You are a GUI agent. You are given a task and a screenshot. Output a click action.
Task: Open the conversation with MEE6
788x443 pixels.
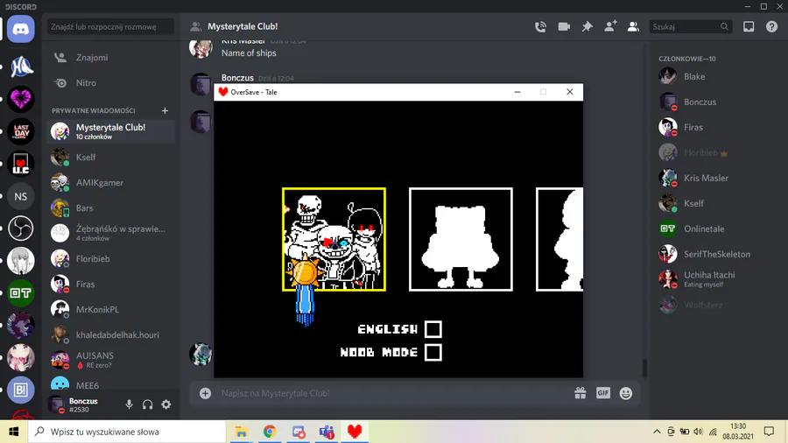110,384
